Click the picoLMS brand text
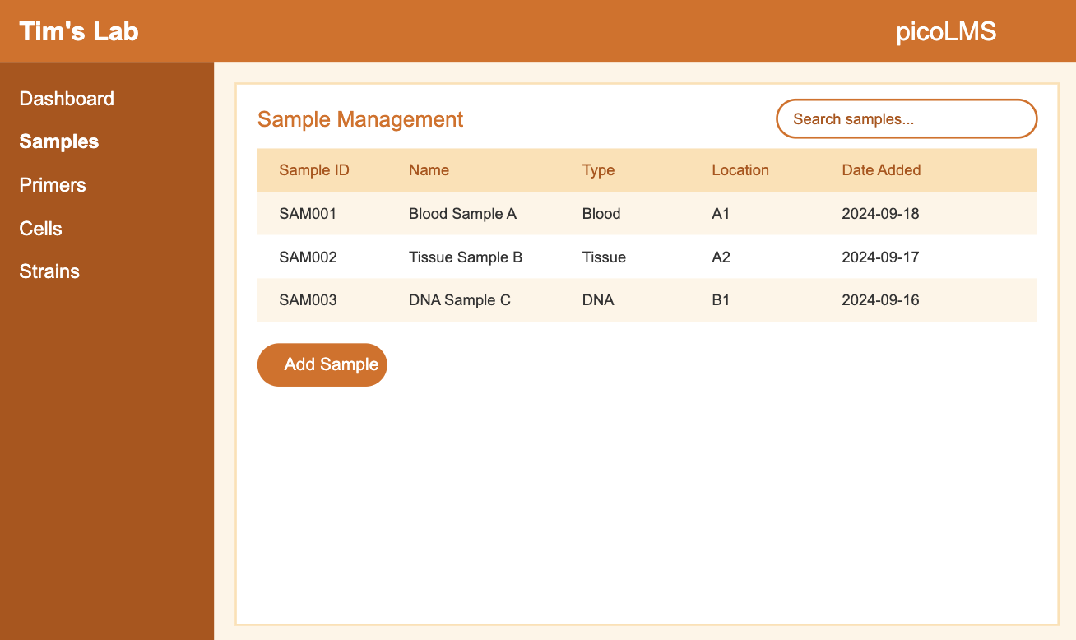Image resolution: width=1076 pixels, height=640 pixels. point(946,31)
